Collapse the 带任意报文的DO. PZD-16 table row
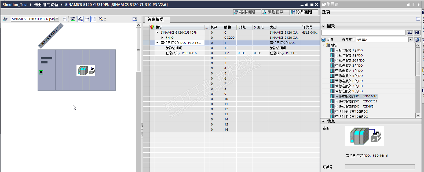Screen dimensions: 424x172 158,43
